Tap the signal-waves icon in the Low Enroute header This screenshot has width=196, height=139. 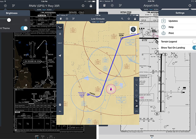(x=73, y=19)
